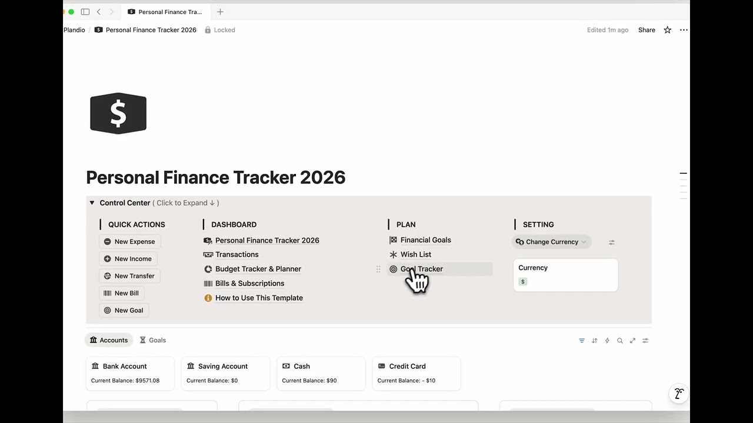Click the New Transfer button
The image size is (753, 423).
129,276
